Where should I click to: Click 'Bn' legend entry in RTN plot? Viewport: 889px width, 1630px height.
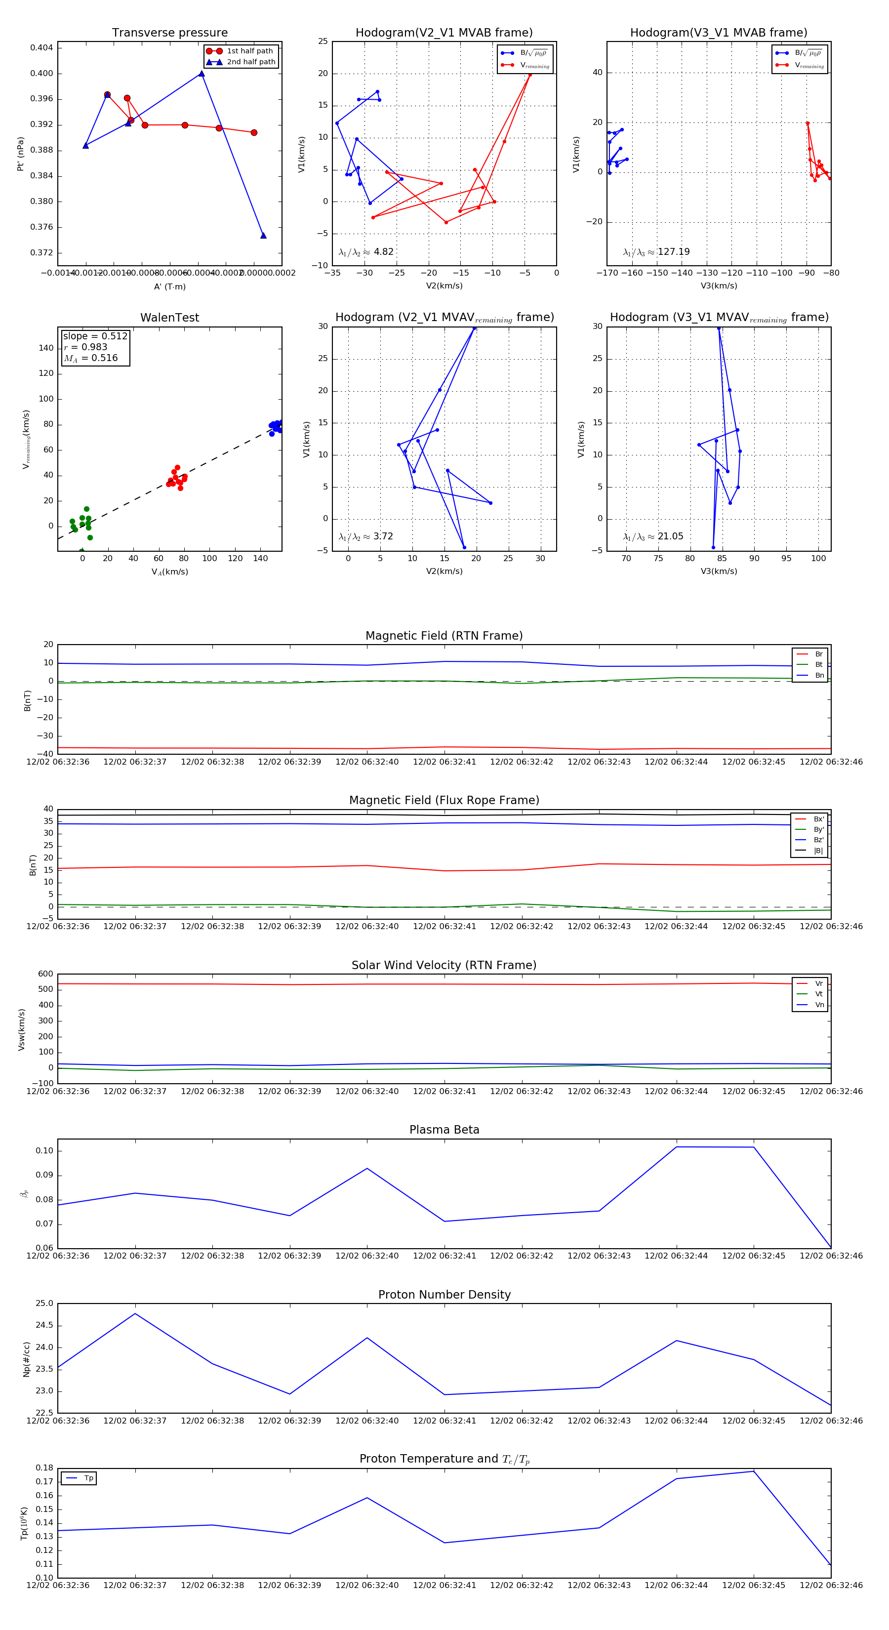point(810,675)
